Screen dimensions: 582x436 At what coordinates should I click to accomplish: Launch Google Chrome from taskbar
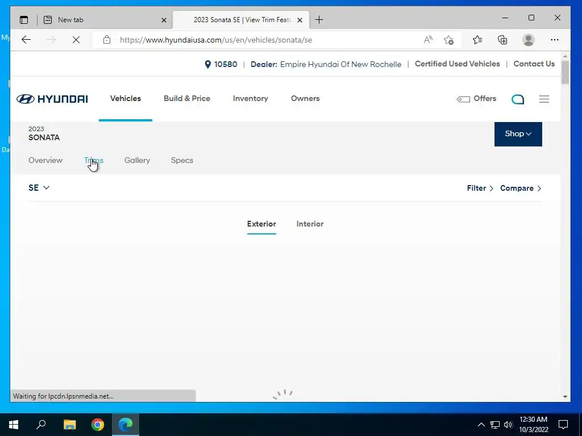(98, 425)
